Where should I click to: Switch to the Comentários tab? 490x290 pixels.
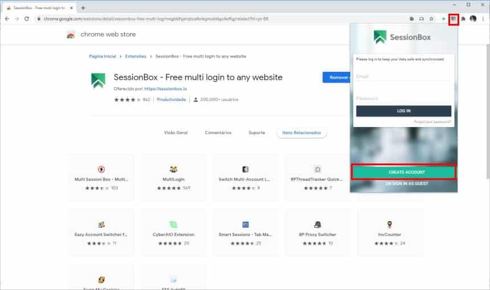tap(218, 133)
